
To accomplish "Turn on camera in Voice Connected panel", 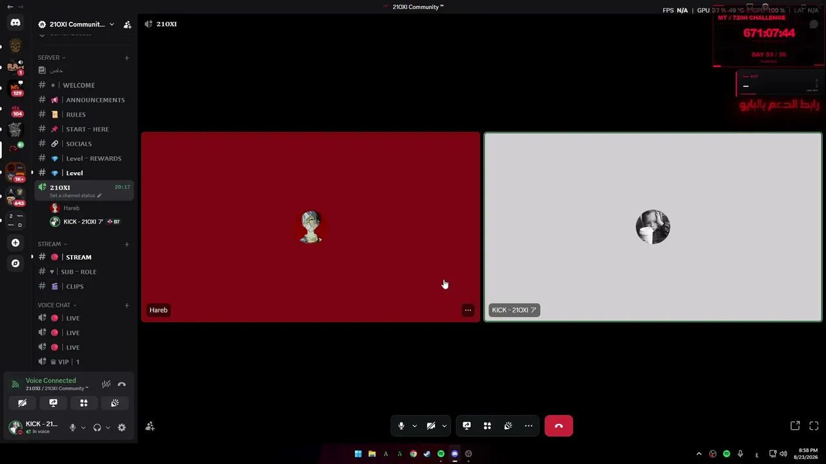I will coord(23,403).
